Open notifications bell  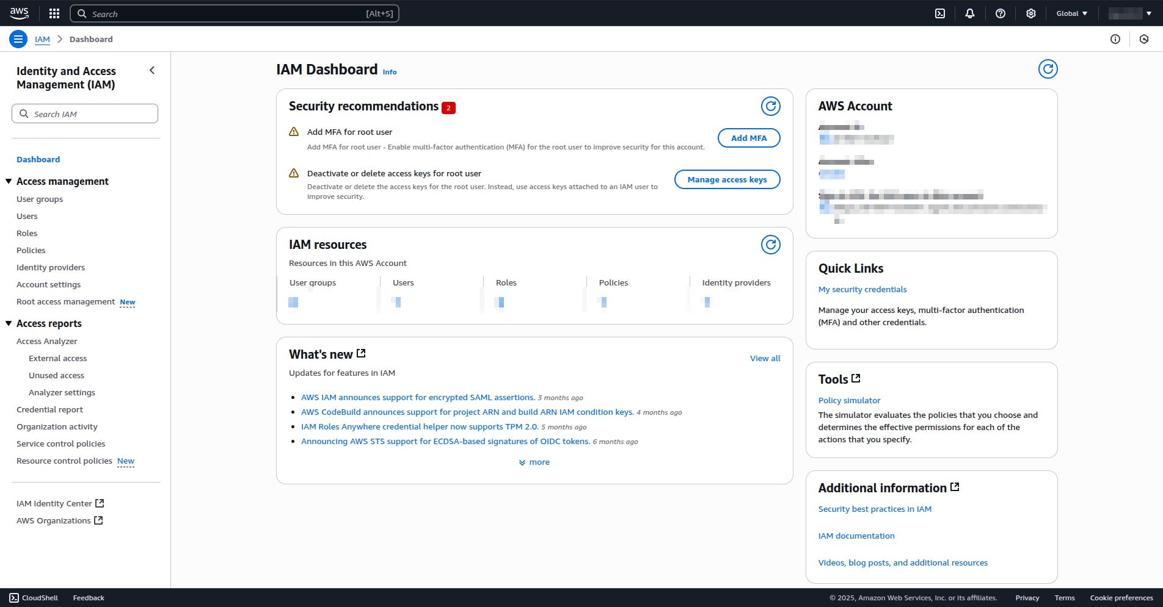point(970,13)
